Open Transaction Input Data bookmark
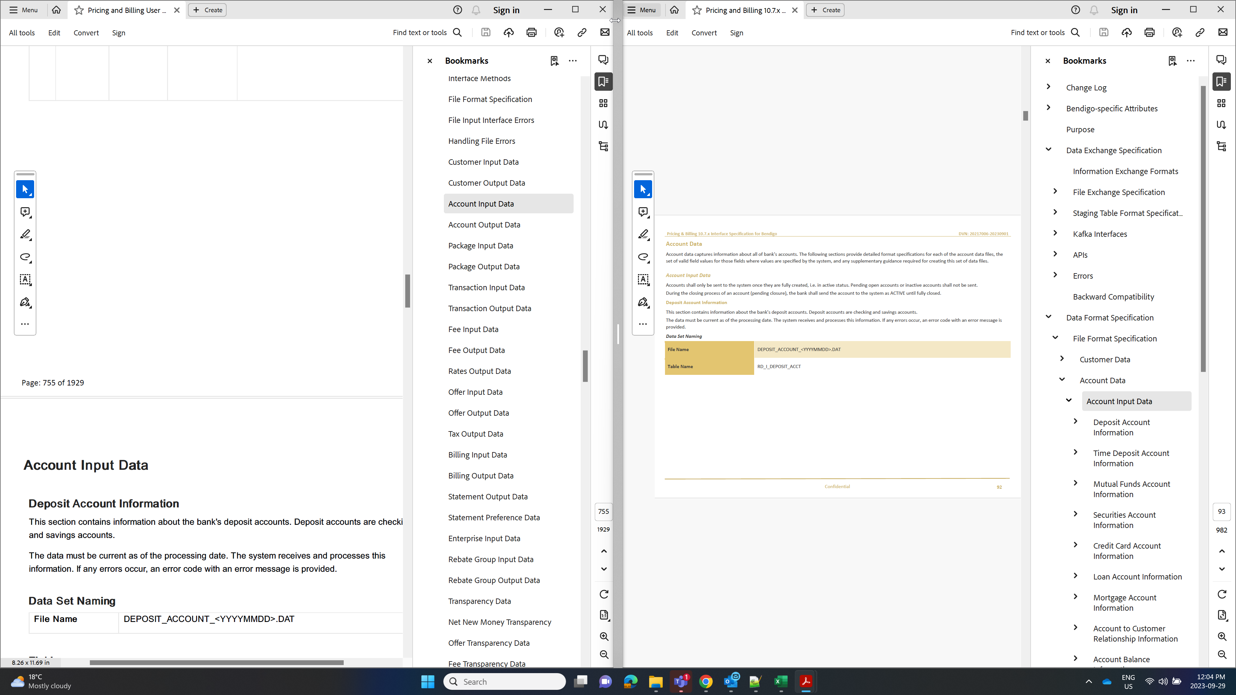The image size is (1236, 695). pos(486,287)
